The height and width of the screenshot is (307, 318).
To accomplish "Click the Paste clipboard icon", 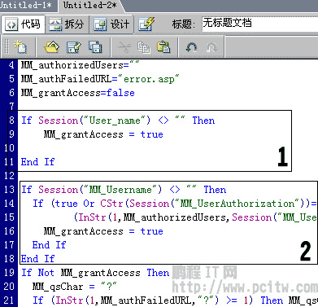I will 163,47.
